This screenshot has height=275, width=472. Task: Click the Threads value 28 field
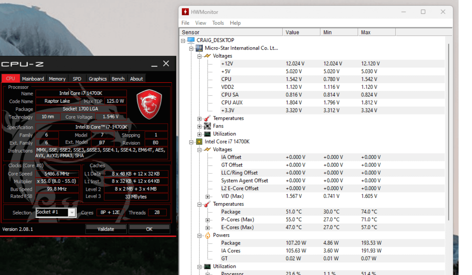[157, 212]
